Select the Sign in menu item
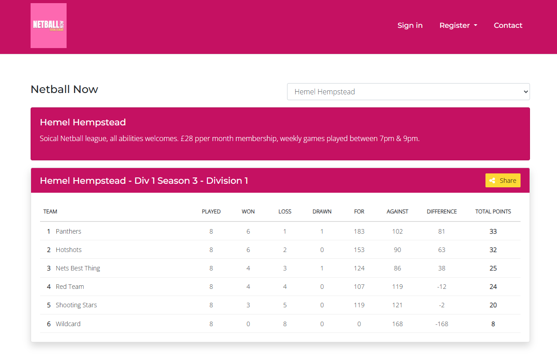This screenshot has width=557, height=354. point(410,26)
